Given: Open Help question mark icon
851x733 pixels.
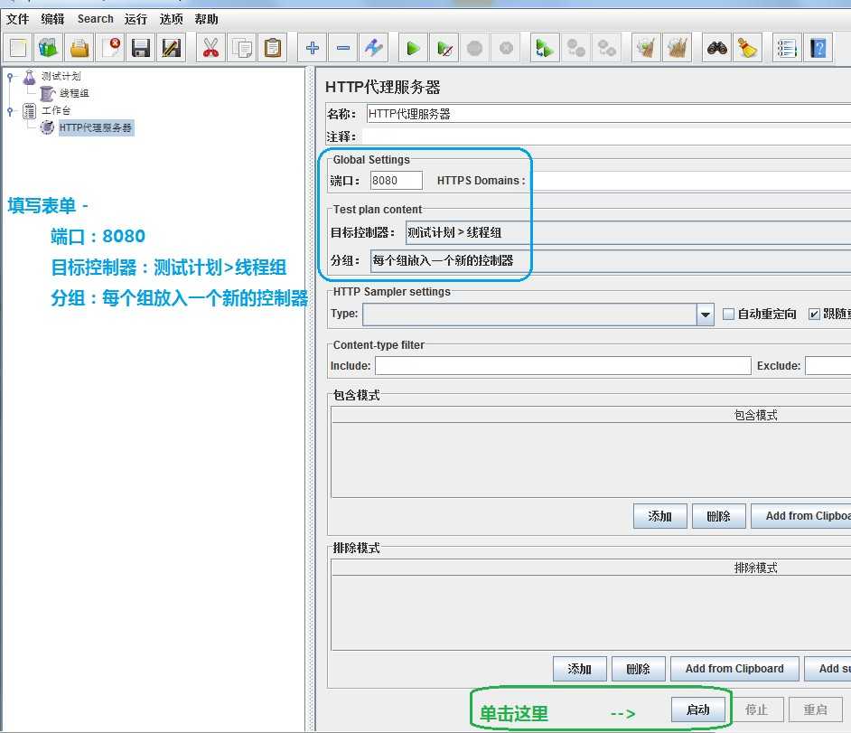Looking at the screenshot, I should coord(818,48).
